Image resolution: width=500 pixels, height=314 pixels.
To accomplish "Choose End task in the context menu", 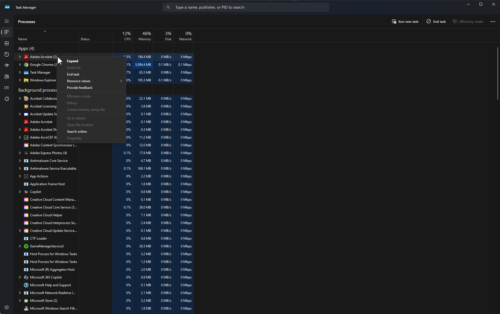I will [x=91, y=74].
